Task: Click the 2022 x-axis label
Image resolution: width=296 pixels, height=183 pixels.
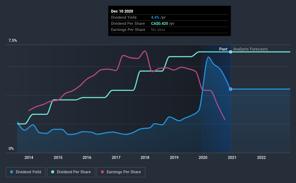Action: (x=261, y=157)
